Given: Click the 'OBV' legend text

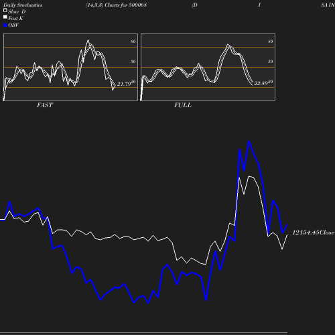Looking at the screenshot, I should pos(13,25).
